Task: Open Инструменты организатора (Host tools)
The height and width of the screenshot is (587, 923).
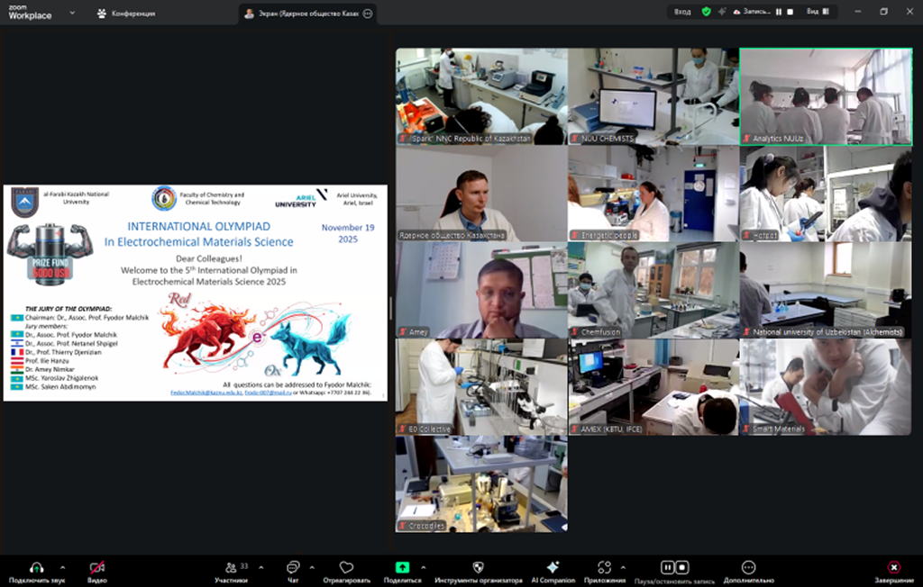Action: point(479,567)
